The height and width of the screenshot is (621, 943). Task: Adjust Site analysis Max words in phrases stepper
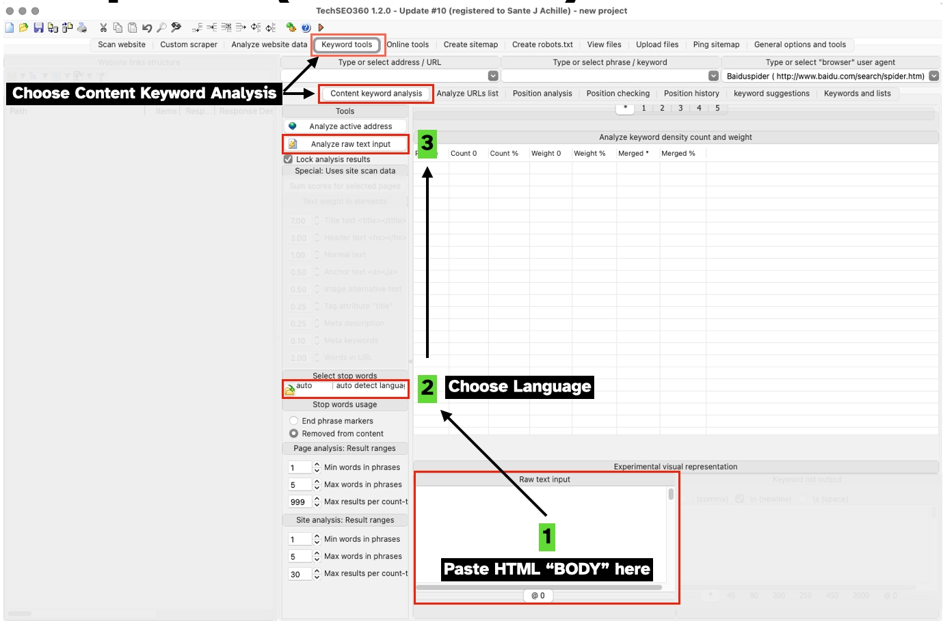[x=317, y=556]
